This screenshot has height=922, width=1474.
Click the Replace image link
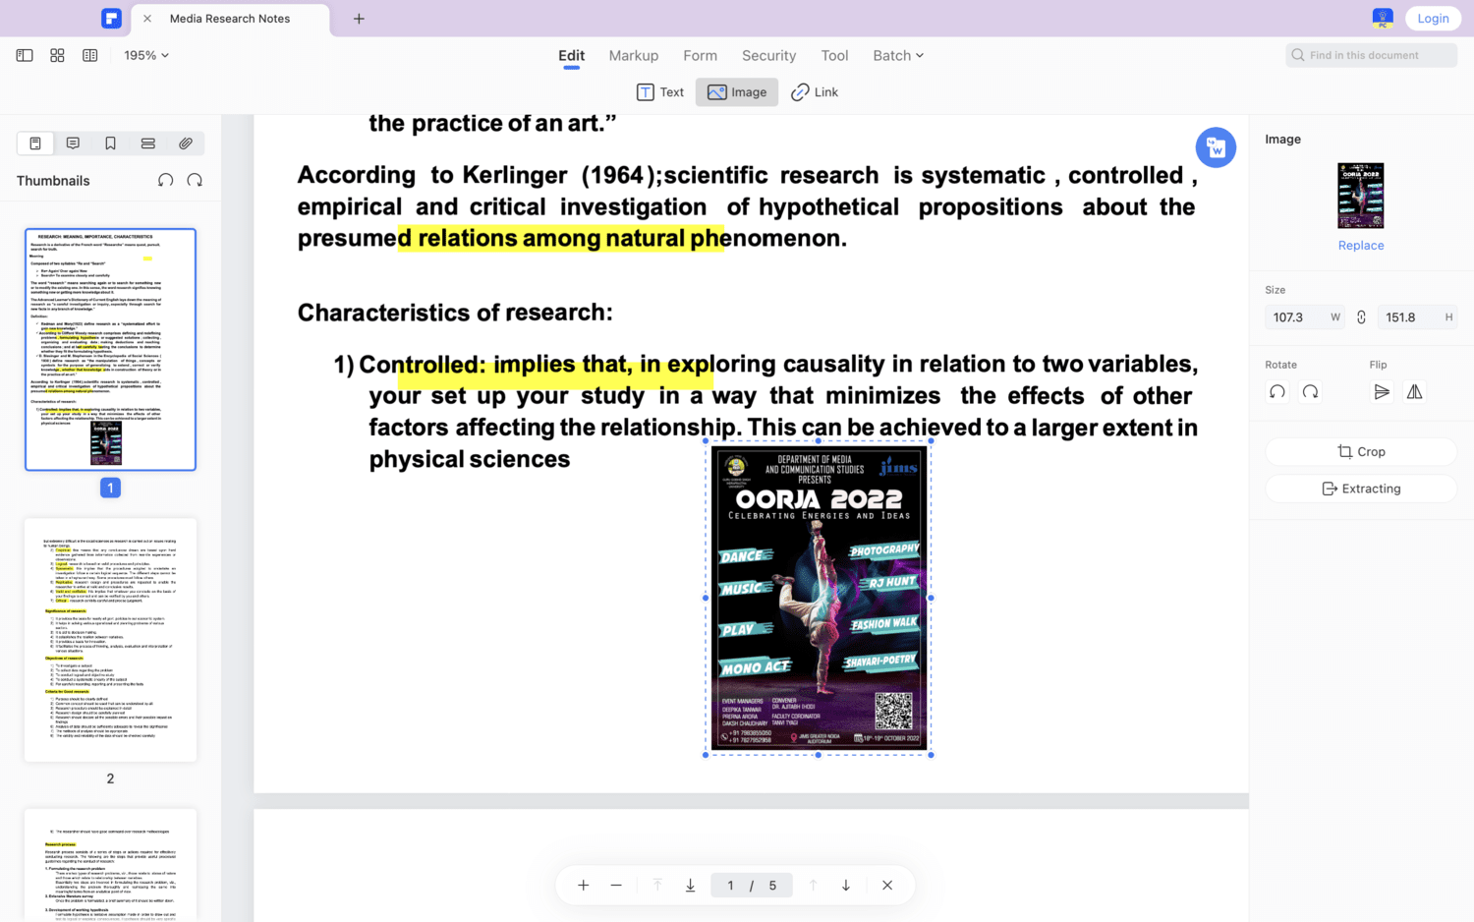(x=1360, y=246)
